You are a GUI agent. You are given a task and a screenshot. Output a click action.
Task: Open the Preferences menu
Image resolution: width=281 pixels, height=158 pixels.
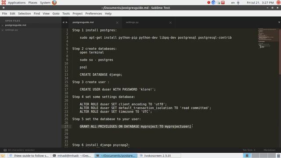coord(94,14)
